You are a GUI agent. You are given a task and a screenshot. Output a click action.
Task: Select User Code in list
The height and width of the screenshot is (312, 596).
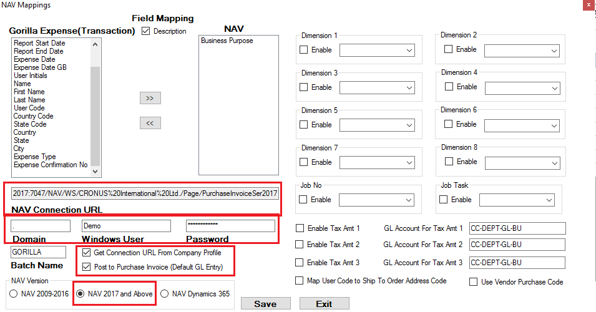tap(29, 108)
